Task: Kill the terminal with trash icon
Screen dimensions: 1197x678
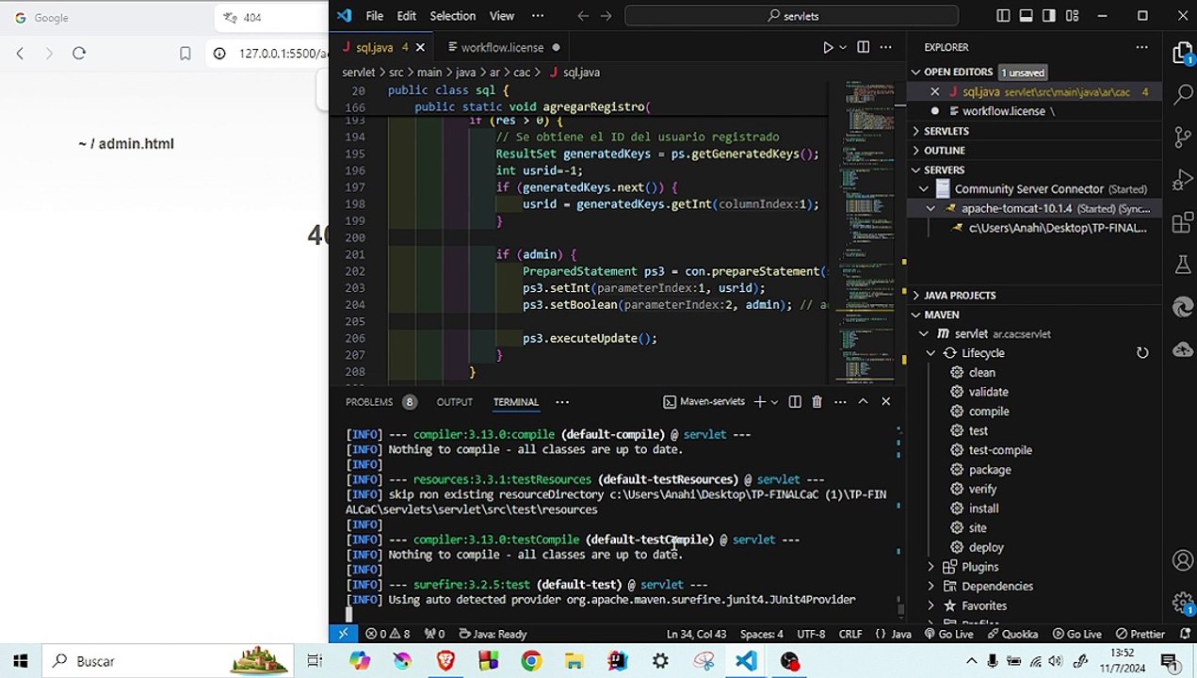Action: [x=817, y=401]
